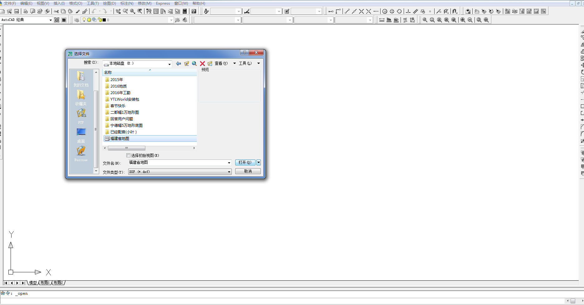
Task: Click the Zoom In plus magnifier icon
Action: pos(463,20)
